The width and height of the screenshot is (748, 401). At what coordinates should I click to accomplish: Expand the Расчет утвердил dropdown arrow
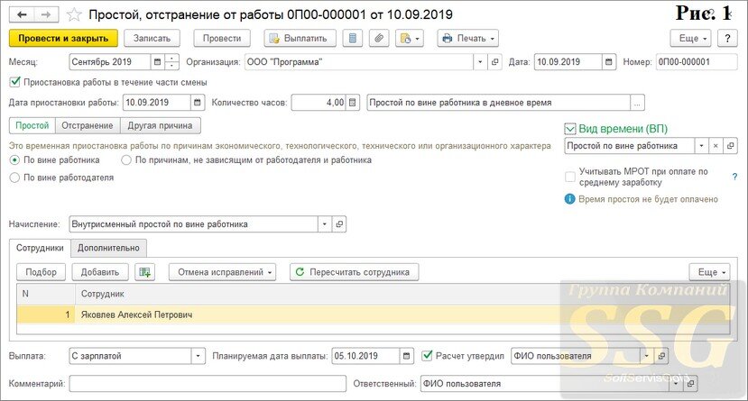(x=647, y=356)
